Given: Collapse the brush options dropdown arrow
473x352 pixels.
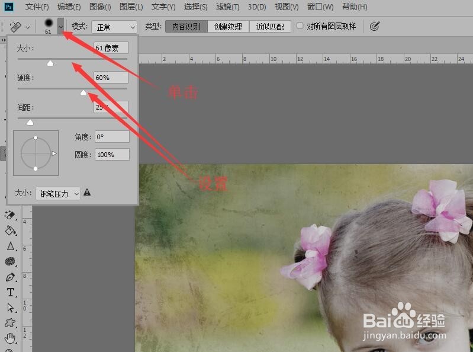Looking at the screenshot, I should coord(60,26).
